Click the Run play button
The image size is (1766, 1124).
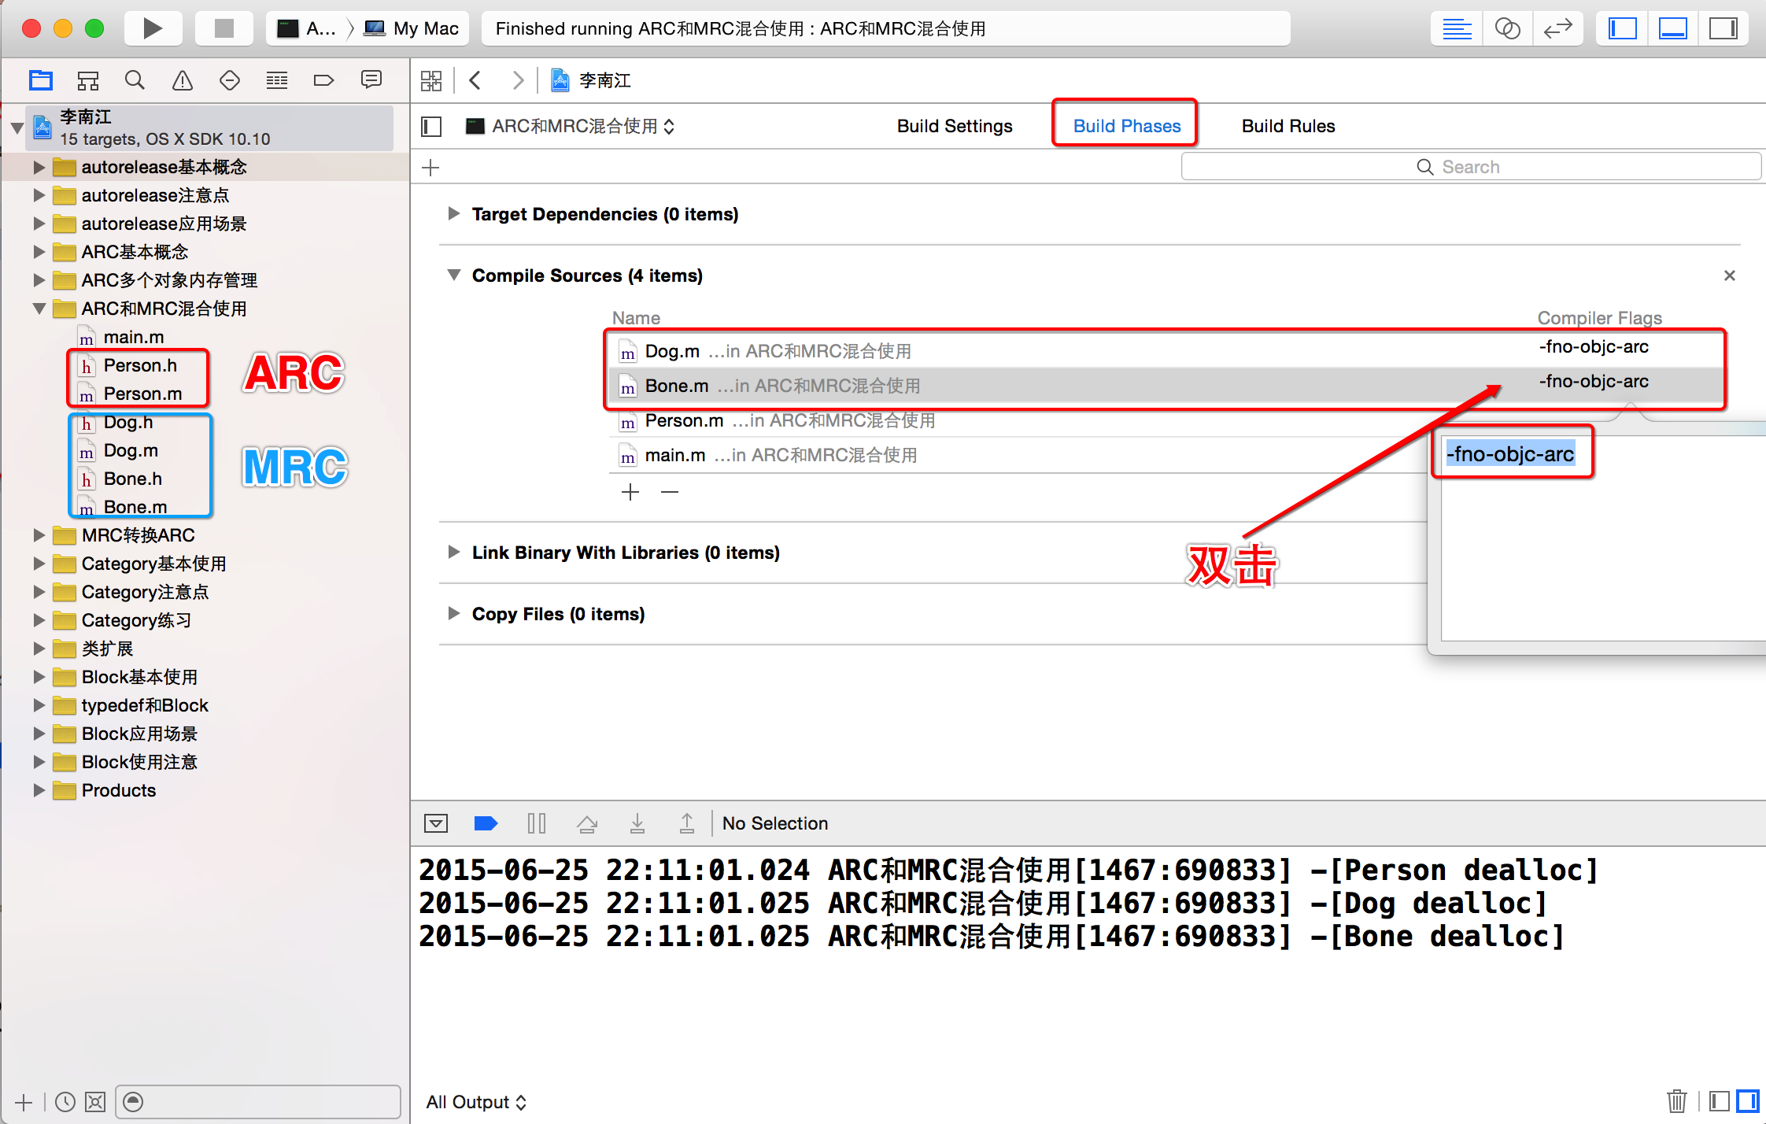[153, 28]
